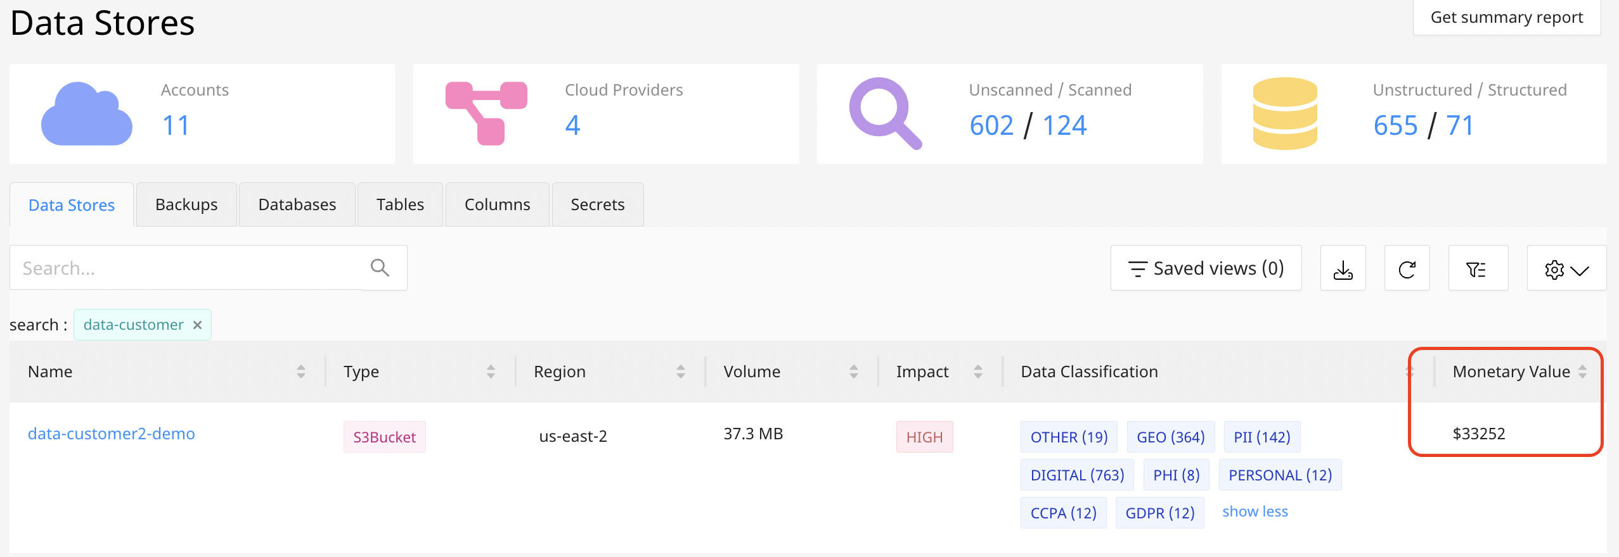Collapse classifications with show less

(1255, 511)
